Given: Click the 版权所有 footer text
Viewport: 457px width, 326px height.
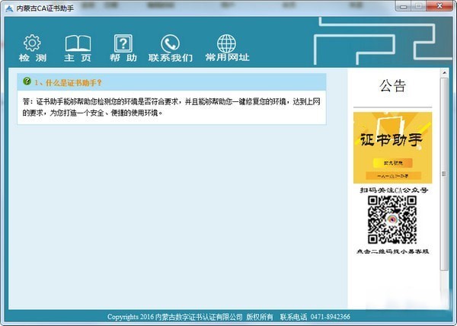Looking at the screenshot, I should (260, 317).
